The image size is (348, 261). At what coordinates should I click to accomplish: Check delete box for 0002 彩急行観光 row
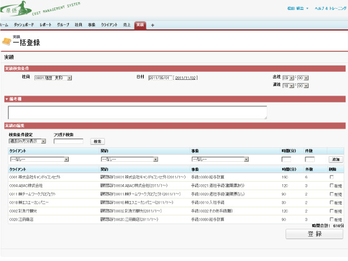pyautogui.click(x=332, y=211)
